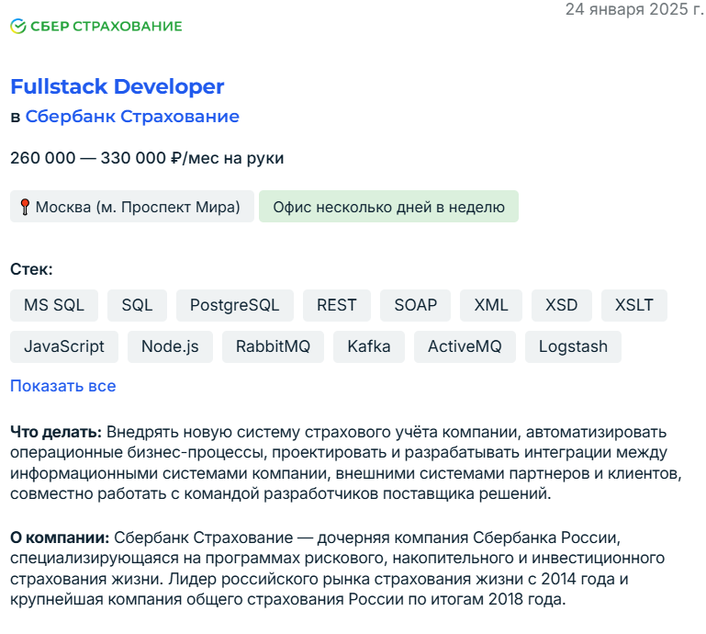
Task: Open the Сбербанк Страхование company link
Action: pyautogui.click(x=132, y=117)
